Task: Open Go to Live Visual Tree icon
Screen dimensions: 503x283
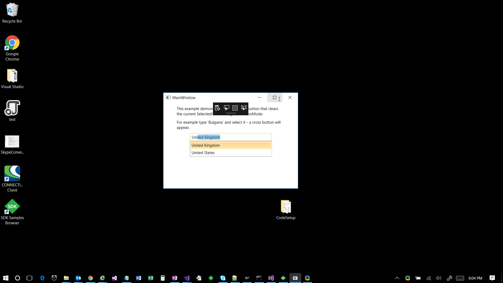Action: click(217, 108)
